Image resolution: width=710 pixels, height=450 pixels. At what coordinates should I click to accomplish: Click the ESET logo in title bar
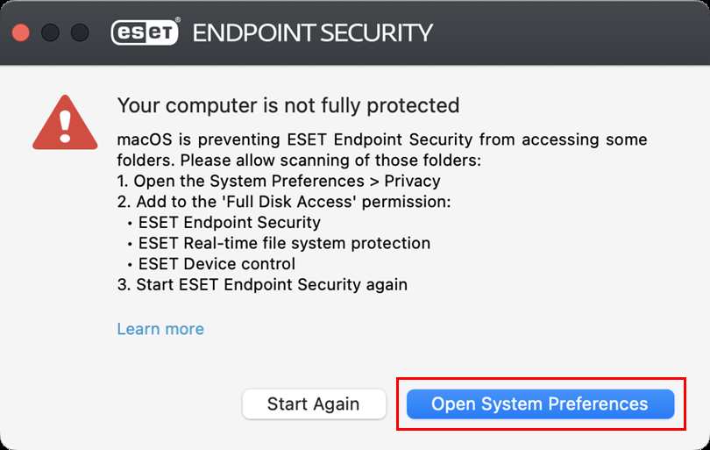pyautogui.click(x=146, y=32)
